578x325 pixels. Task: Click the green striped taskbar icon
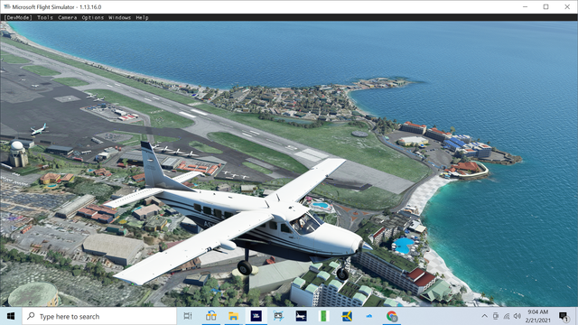coord(323,316)
